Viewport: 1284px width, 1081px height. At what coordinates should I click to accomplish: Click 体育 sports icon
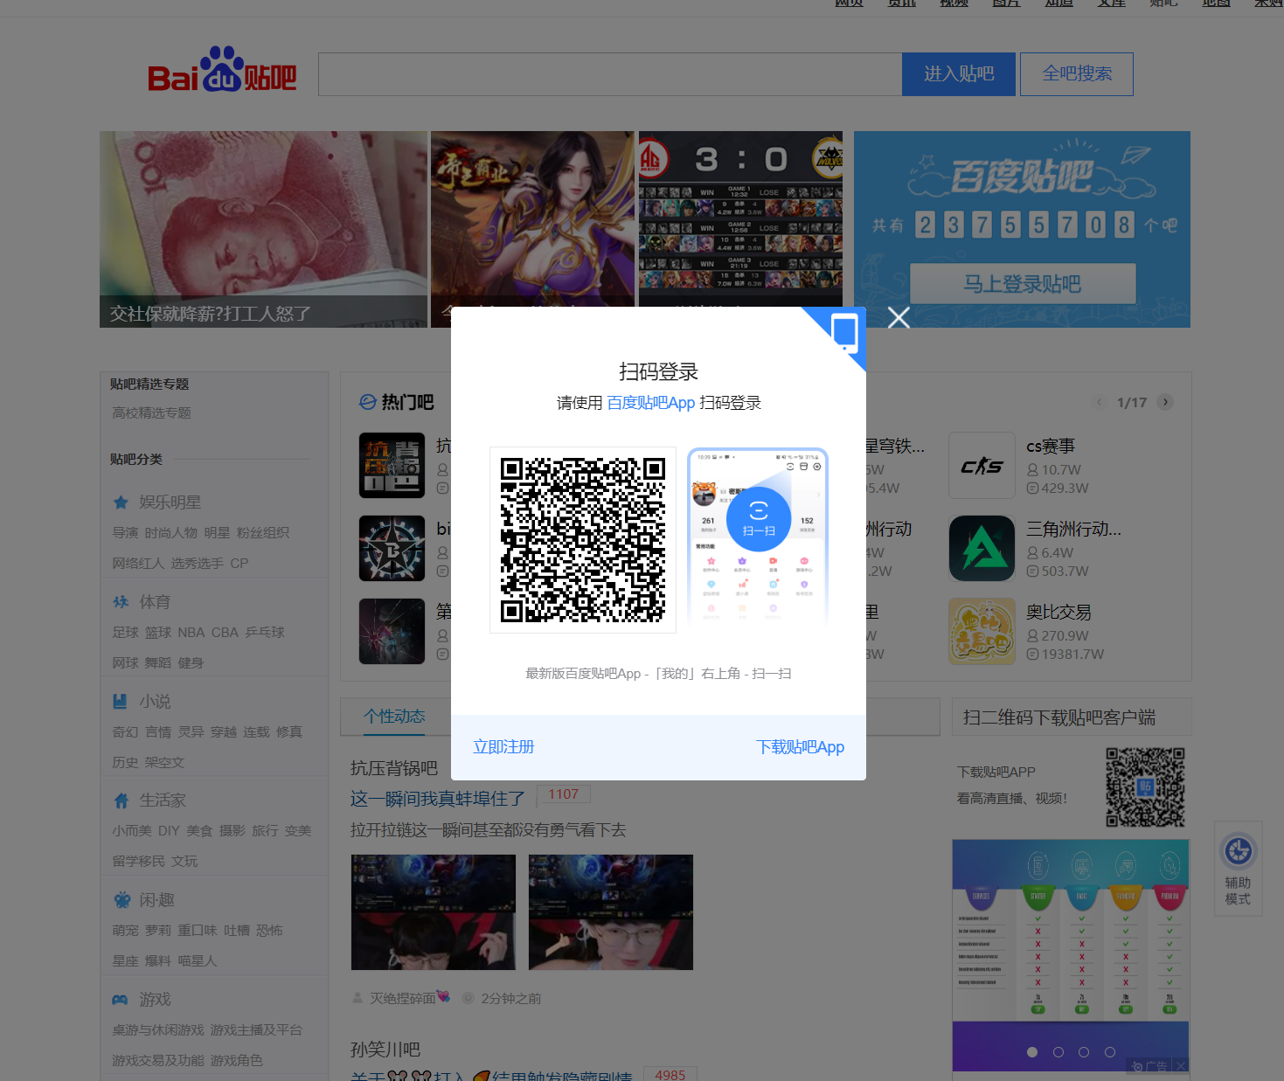click(x=121, y=602)
